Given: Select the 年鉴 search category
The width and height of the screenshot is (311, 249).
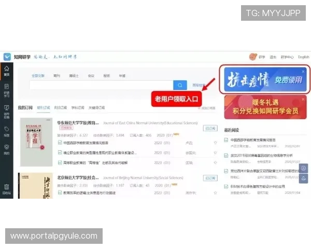Looking at the screenshot, I should [122, 76].
